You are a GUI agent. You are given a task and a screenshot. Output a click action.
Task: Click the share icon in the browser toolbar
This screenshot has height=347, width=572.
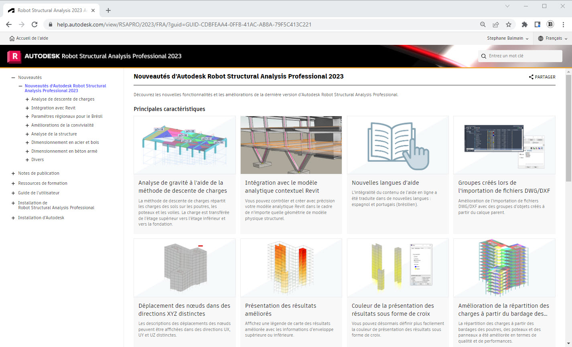pyautogui.click(x=496, y=24)
